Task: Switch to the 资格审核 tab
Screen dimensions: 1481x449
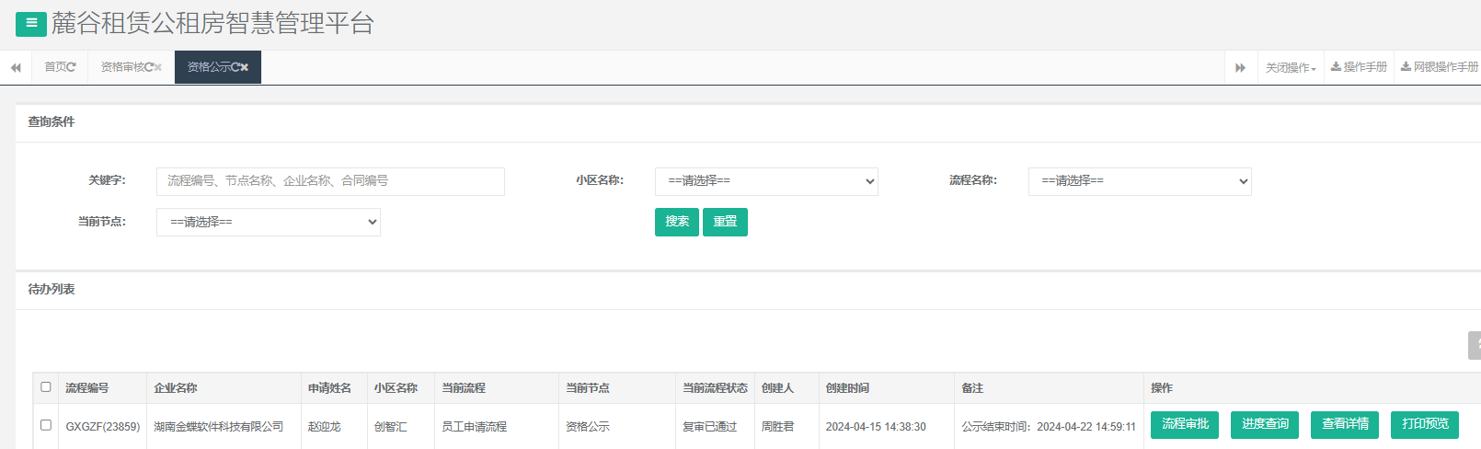Action: click(122, 67)
